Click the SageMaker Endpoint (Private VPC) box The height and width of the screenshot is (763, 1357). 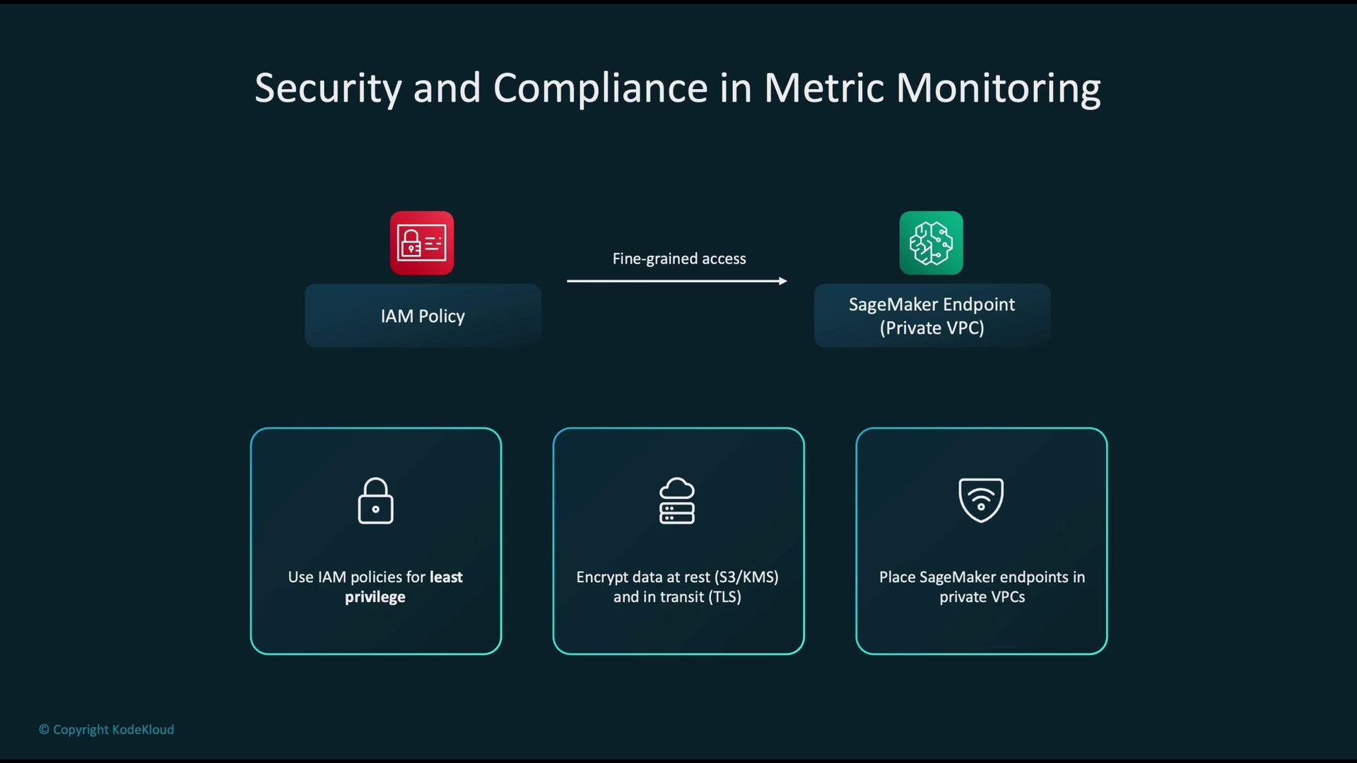[932, 316]
